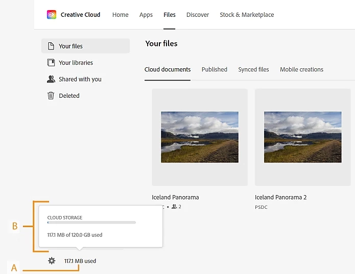
Task: Select the Cloud documents tab
Action: [168, 69]
